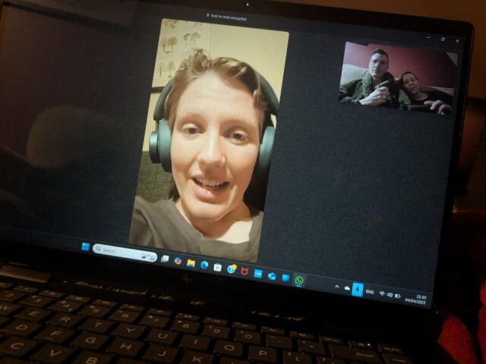The width and height of the screenshot is (486, 364).
Task: Open Task View from the taskbar
Action: coord(165,258)
